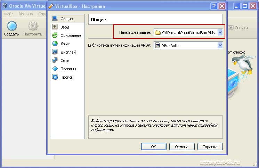Click the hint text beginning Выберите раздел настроек
The width and height of the screenshot is (259, 168).
tap(154, 125)
